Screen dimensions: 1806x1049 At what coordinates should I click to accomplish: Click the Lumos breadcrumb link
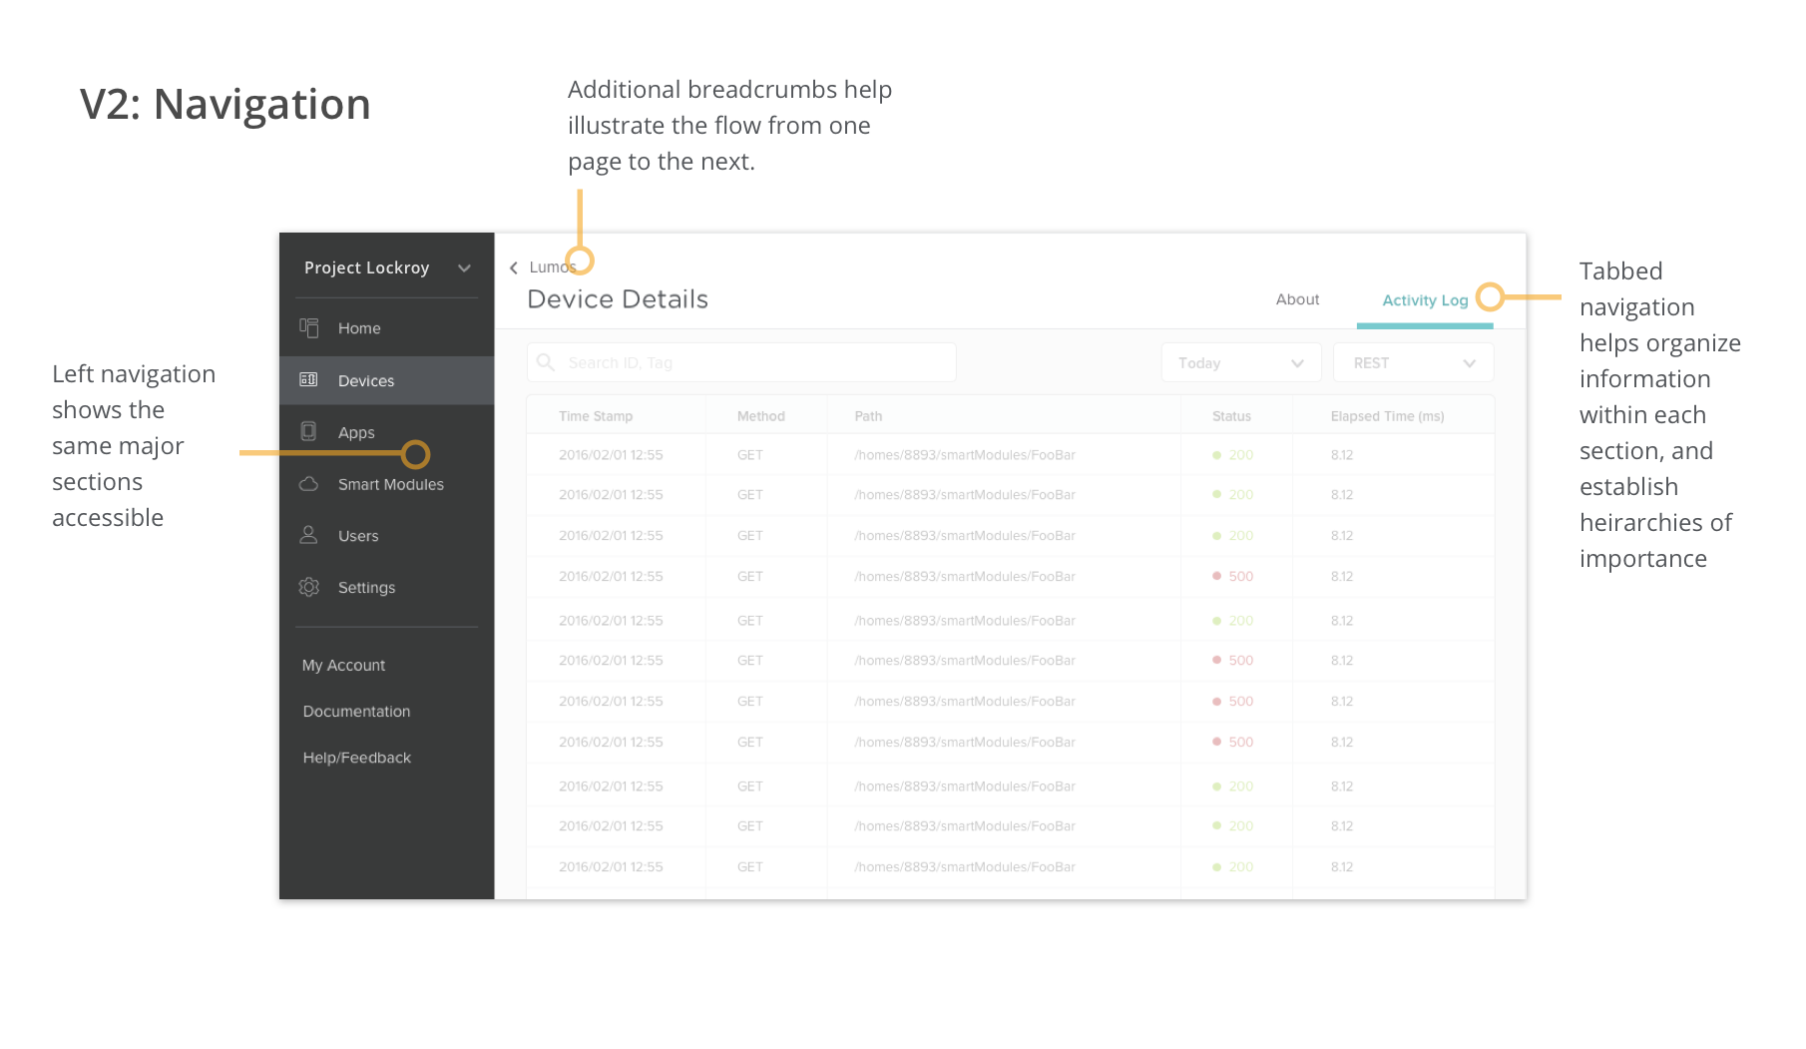(553, 267)
